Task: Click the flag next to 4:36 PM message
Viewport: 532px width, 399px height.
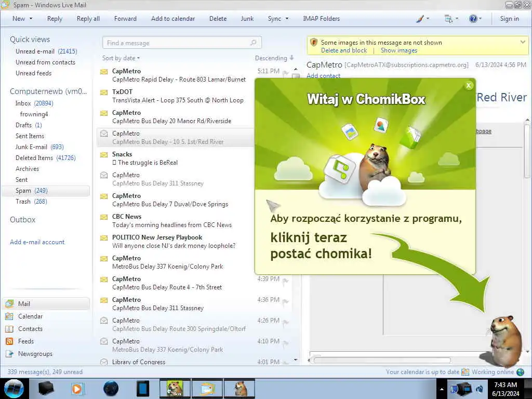Action: (286, 301)
